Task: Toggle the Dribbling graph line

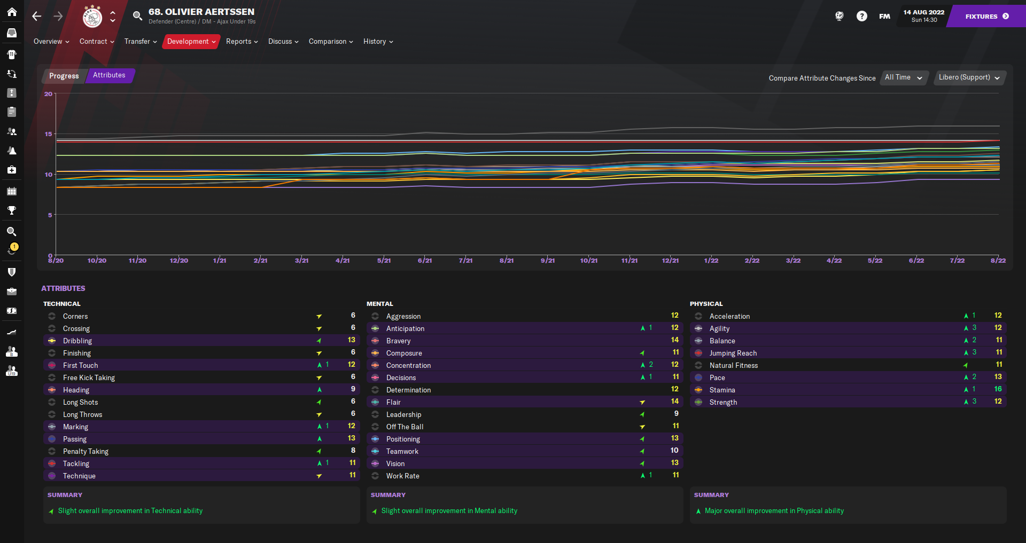Action: click(52, 341)
